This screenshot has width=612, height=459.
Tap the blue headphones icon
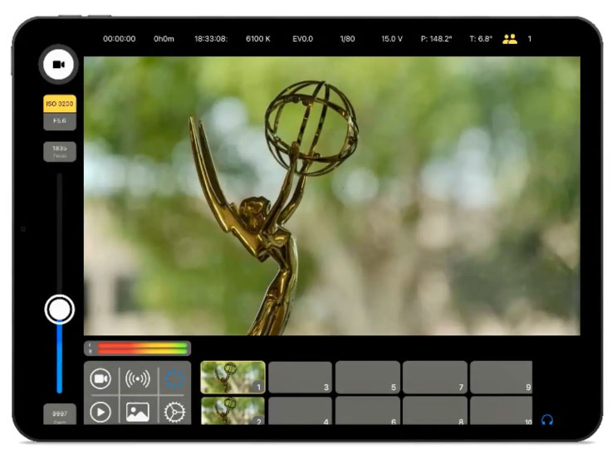(547, 420)
